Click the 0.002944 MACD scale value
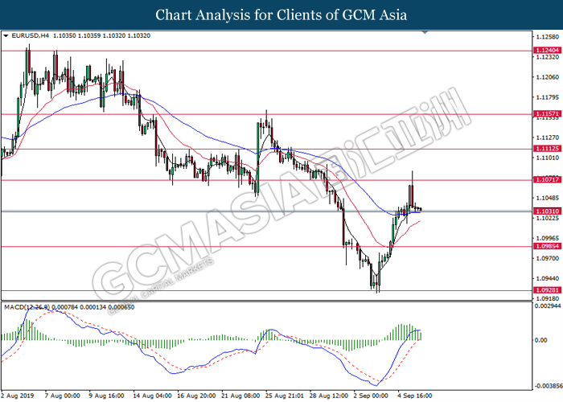The height and width of the screenshot is (402, 563). click(x=548, y=306)
